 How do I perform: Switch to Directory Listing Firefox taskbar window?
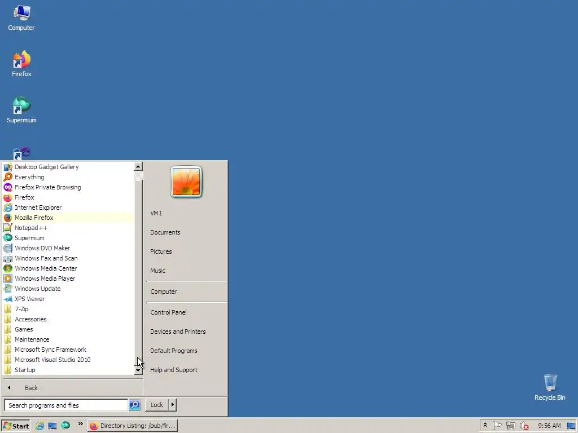pyautogui.click(x=133, y=426)
